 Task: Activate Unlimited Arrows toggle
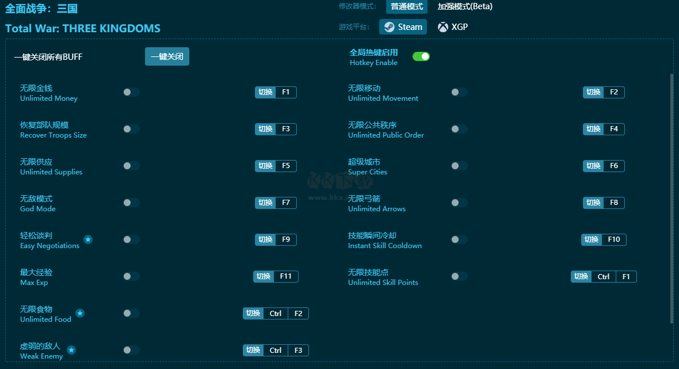click(x=459, y=203)
